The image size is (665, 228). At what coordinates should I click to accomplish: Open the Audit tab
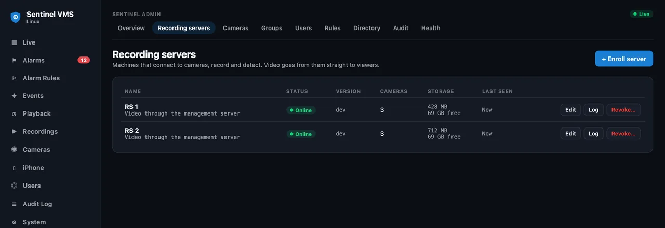[x=401, y=28]
